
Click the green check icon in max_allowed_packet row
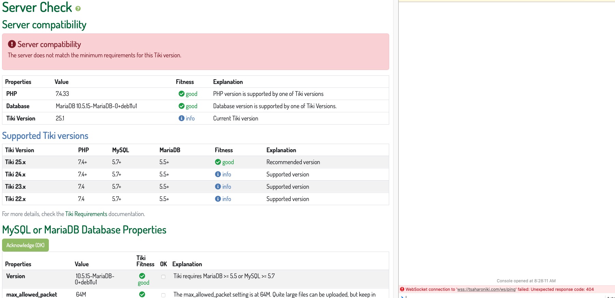(142, 294)
